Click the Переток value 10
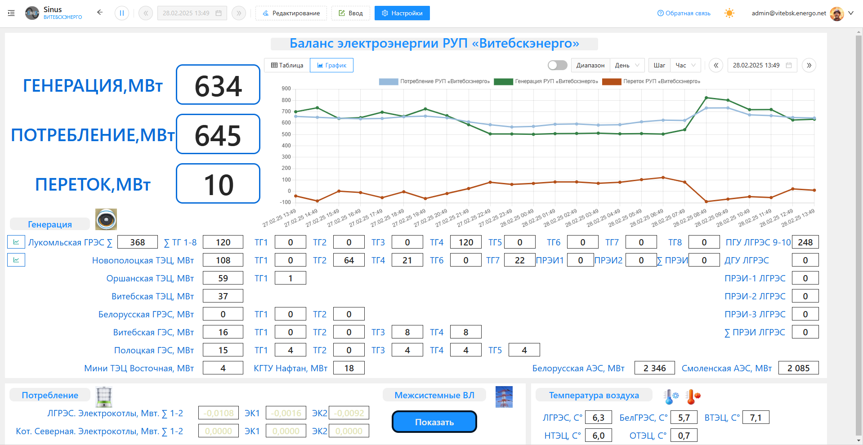Screen dimensions: 863x445 point(218,183)
